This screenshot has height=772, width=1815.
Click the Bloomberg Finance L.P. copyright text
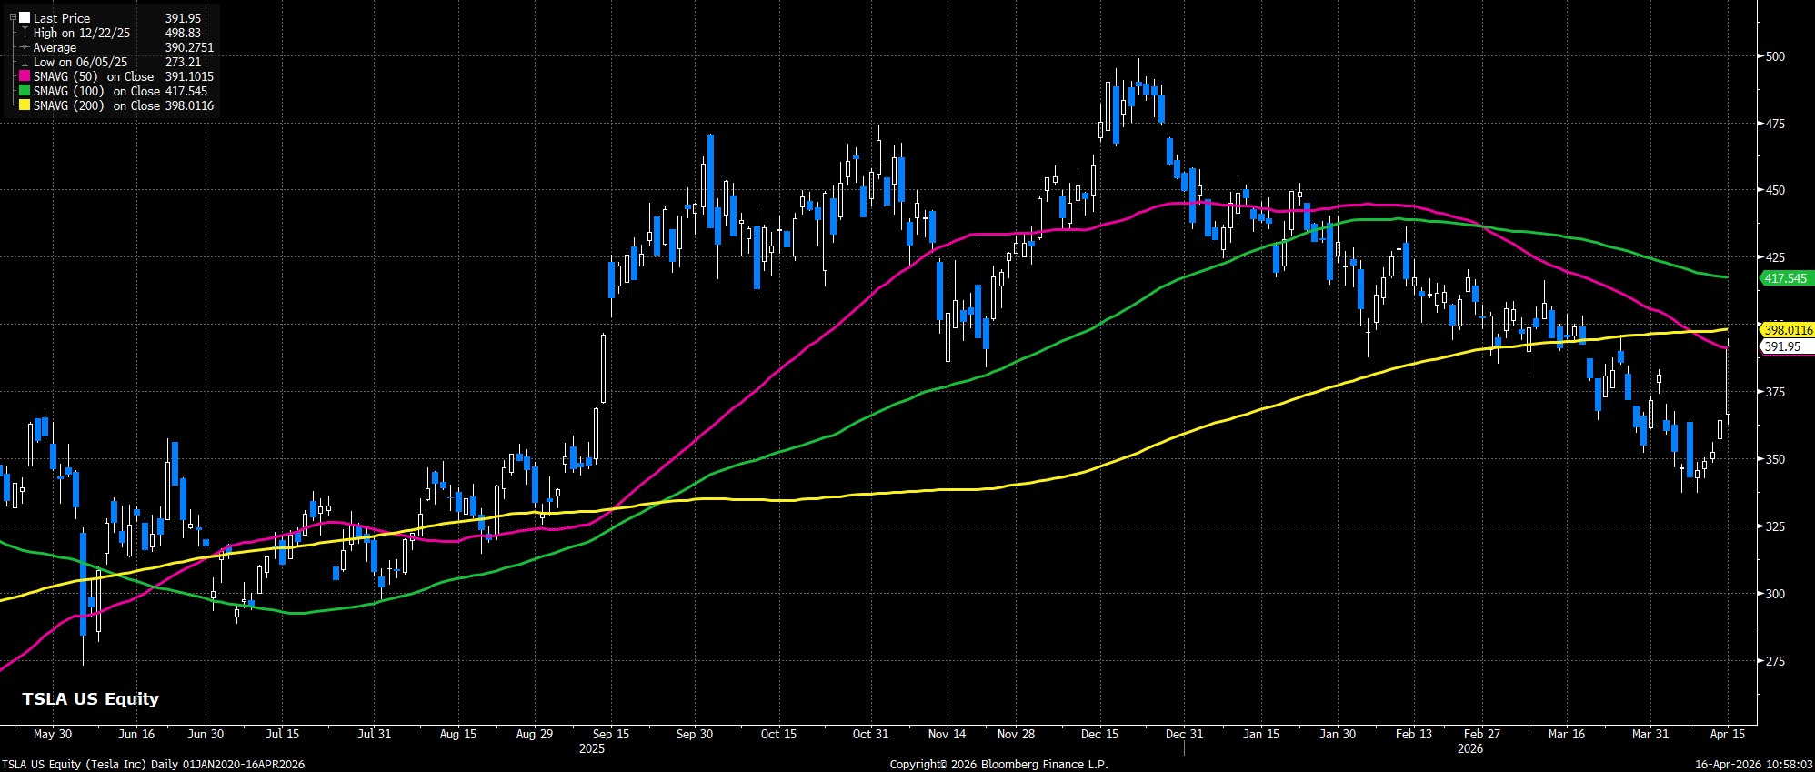[x=998, y=765]
